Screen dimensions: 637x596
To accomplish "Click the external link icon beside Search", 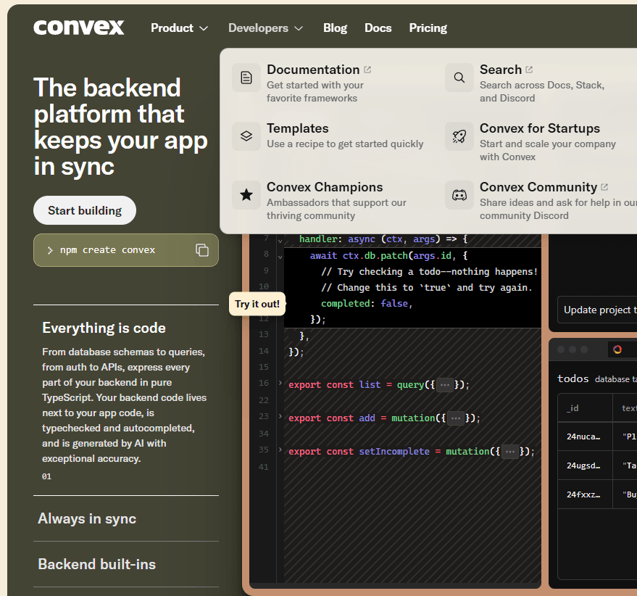I will pyautogui.click(x=530, y=68).
